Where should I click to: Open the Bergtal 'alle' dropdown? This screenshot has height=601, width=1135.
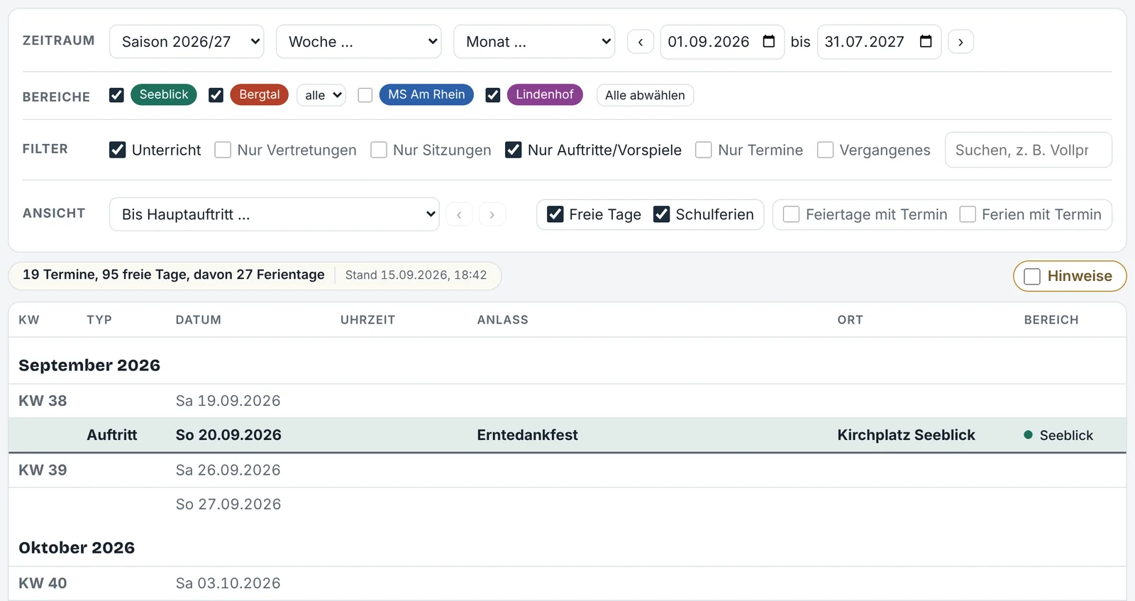321,95
